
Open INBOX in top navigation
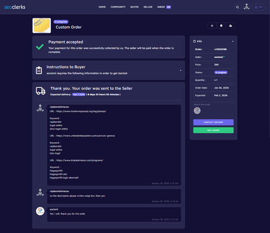pyautogui.click(x=161, y=7)
